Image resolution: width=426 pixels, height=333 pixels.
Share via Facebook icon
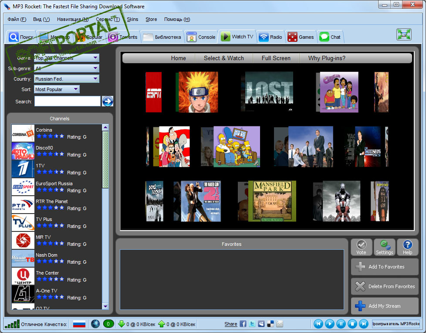pyautogui.click(x=243, y=324)
